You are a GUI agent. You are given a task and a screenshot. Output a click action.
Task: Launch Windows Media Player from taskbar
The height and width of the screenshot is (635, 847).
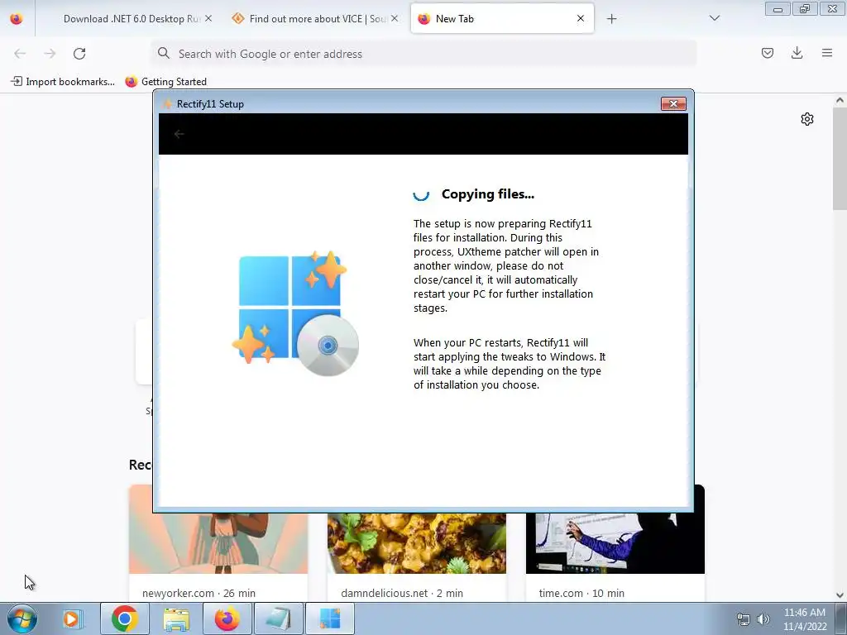pyautogui.click(x=71, y=618)
